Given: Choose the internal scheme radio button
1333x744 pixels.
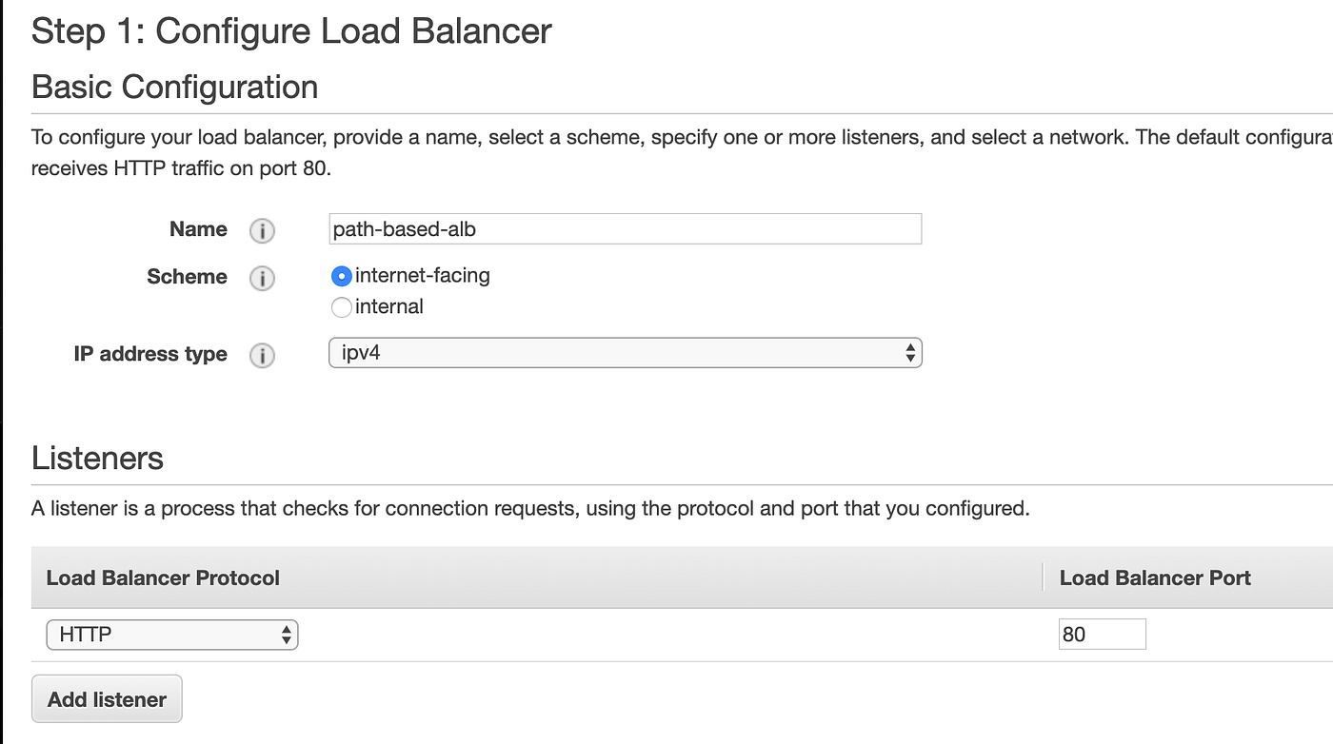Looking at the screenshot, I should 342,307.
